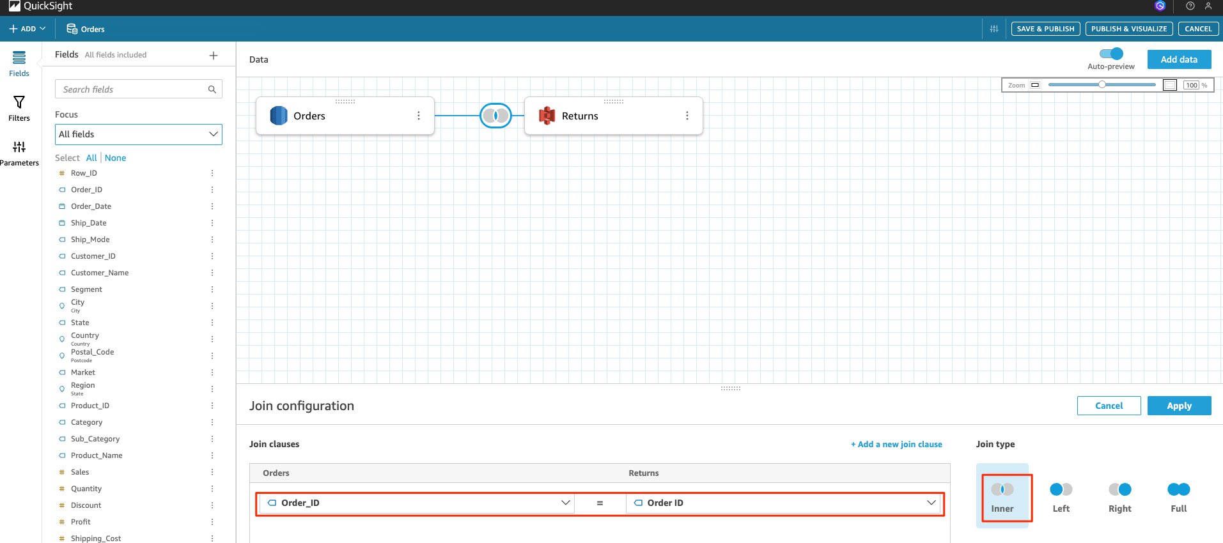Click the purple assistant icon in top bar
The image size is (1223, 543).
coord(1160,6)
